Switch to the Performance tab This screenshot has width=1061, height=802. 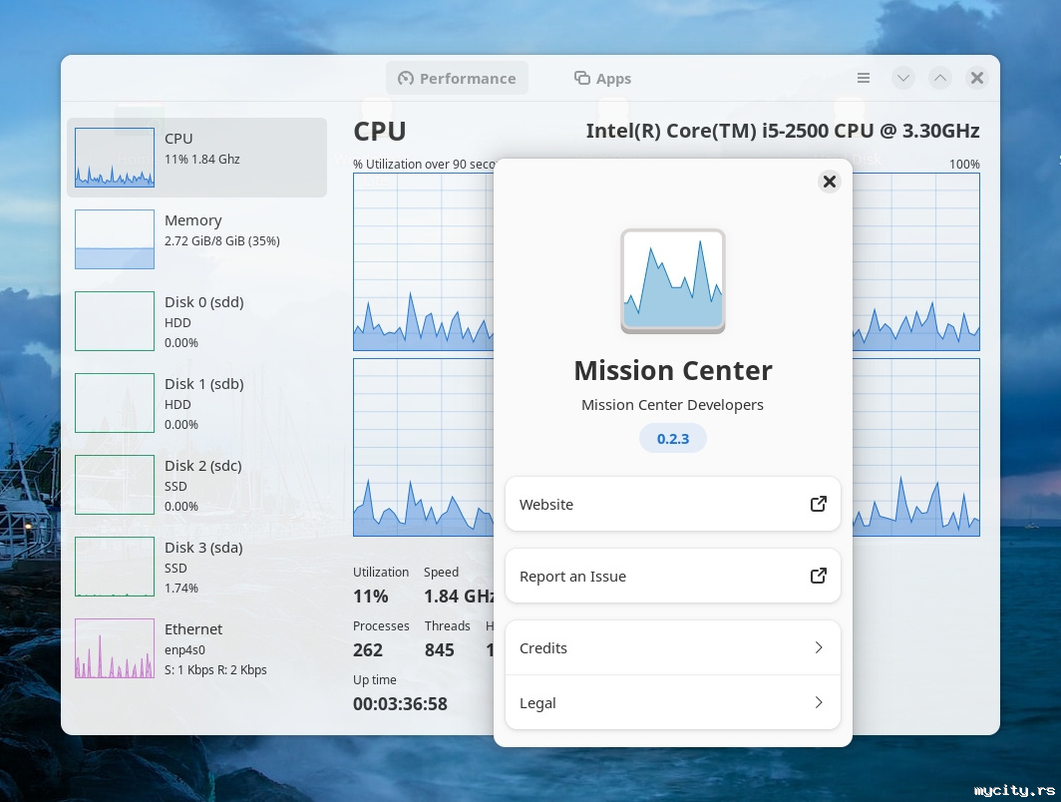tap(457, 79)
